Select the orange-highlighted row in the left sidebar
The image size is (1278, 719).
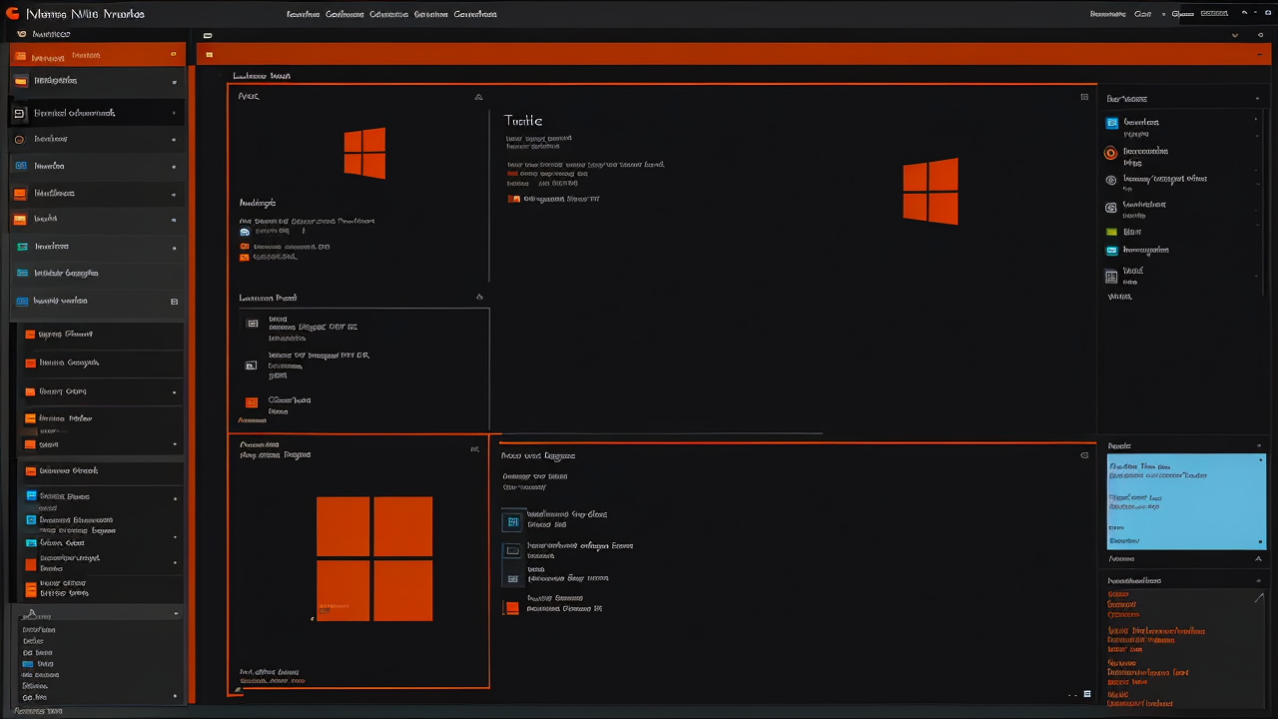(x=98, y=55)
